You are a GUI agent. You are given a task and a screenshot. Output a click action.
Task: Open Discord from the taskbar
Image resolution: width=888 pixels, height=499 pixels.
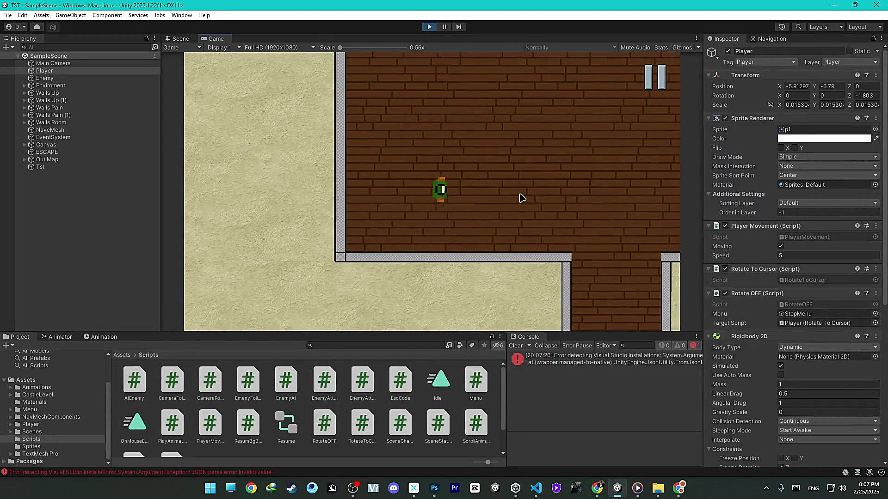click(x=394, y=488)
